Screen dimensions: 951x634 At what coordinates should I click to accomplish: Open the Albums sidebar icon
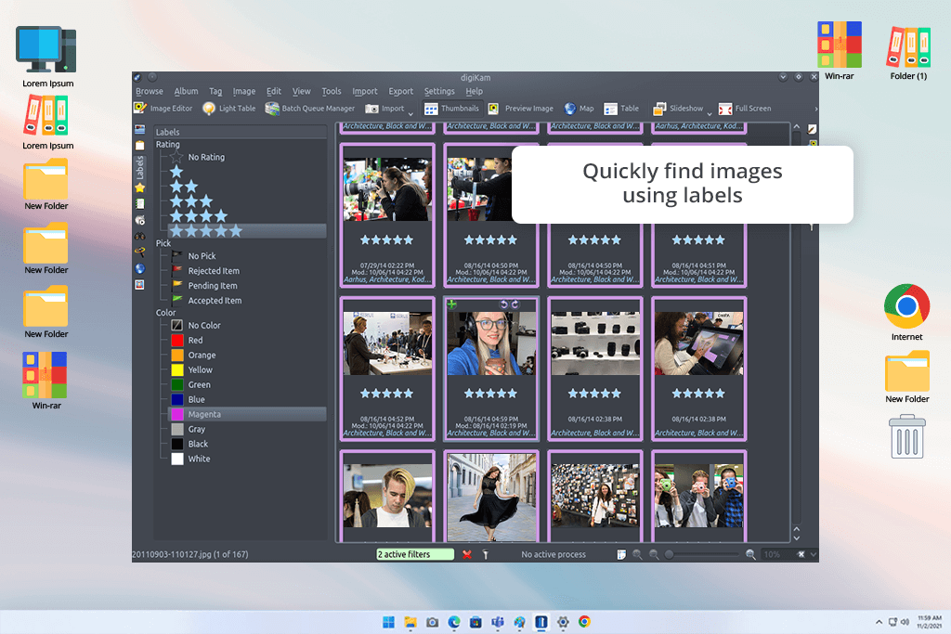pos(140,129)
